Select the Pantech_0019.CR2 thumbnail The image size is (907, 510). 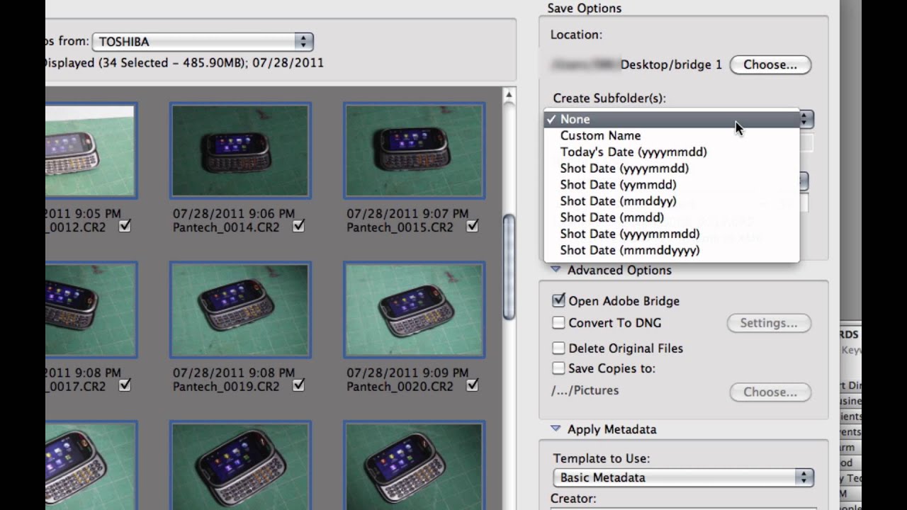tap(240, 310)
